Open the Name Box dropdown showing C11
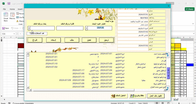The width and height of the screenshot is (196, 104). coord(14,34)
